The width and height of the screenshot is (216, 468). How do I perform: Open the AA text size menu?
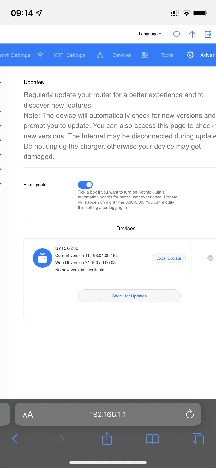[x=28, y=414]
